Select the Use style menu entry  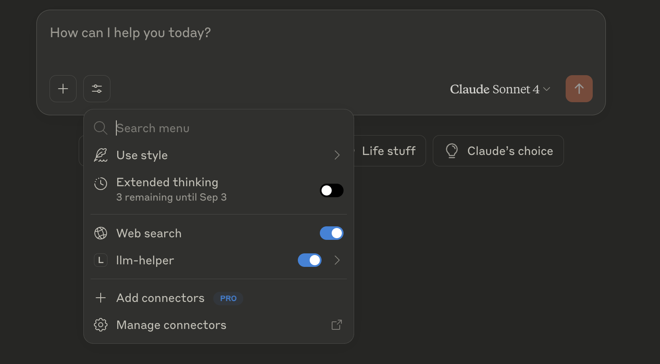click(219, 155)
